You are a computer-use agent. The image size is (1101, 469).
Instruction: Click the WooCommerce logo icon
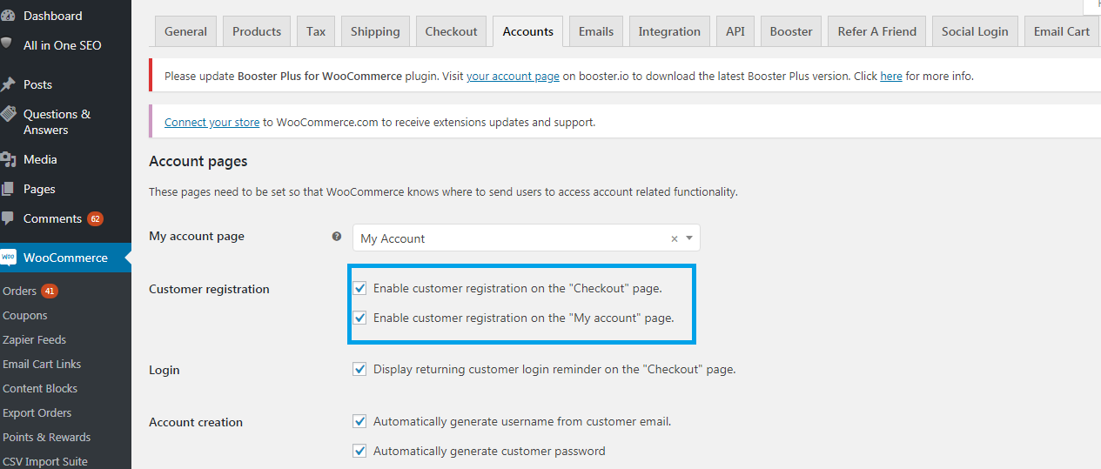point(8,258)
